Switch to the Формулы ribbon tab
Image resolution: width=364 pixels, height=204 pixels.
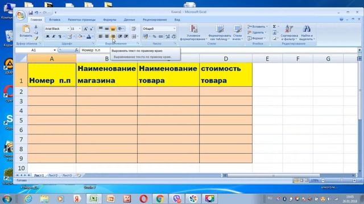tap(109, 20)
